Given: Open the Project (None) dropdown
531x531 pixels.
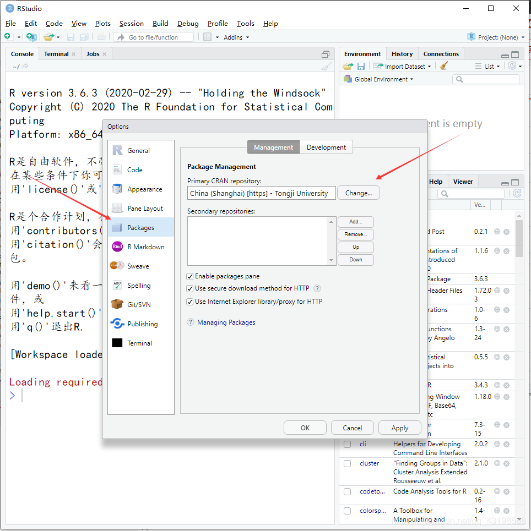Looking at the screenshot, I should tap(496, 37).
